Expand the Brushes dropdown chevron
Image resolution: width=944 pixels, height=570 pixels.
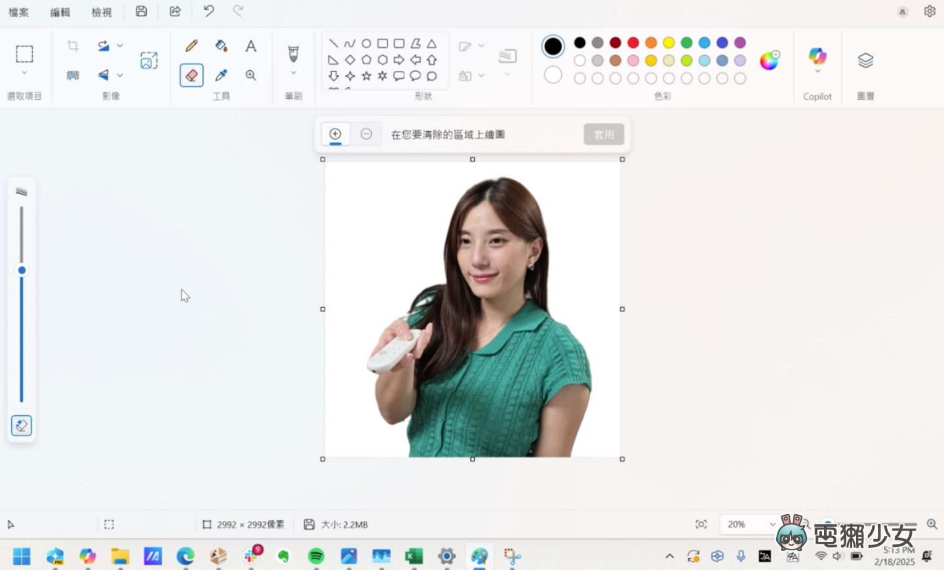point(293,73)
